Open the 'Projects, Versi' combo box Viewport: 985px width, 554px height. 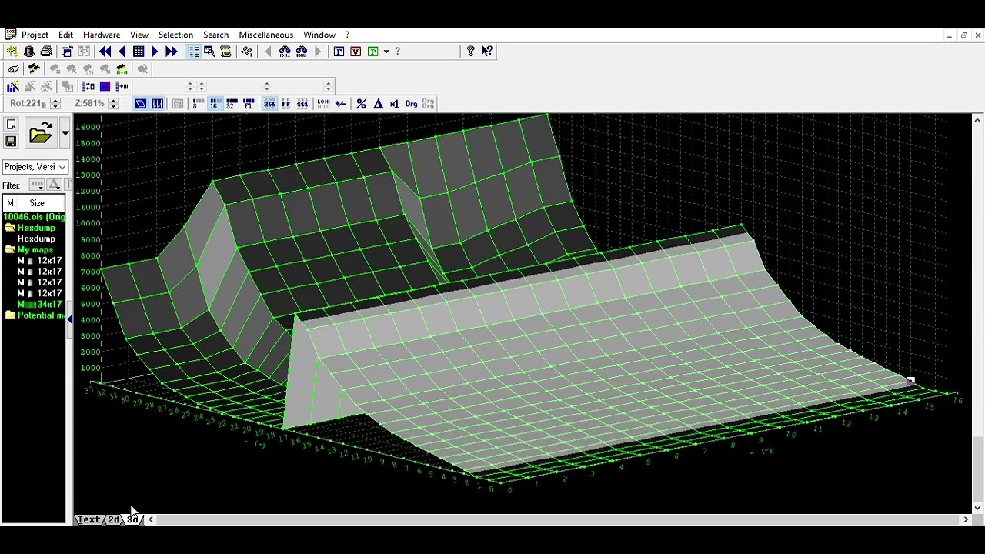click(35, 167)
